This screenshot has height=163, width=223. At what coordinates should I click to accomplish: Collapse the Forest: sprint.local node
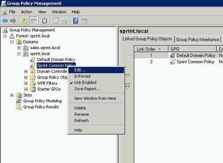5,36
